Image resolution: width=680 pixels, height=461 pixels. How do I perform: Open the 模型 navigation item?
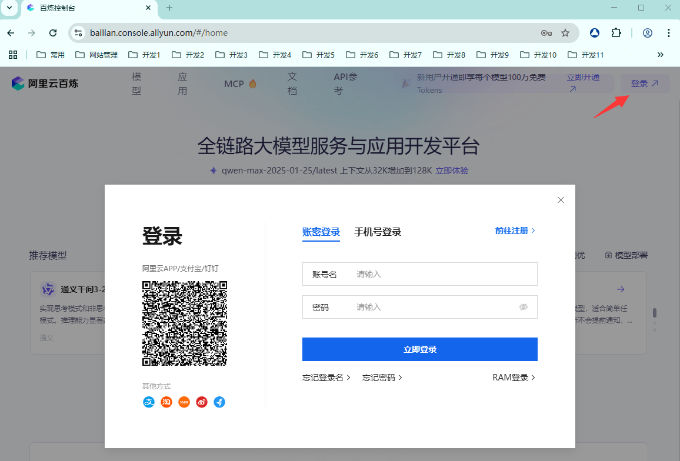[136, 83]
